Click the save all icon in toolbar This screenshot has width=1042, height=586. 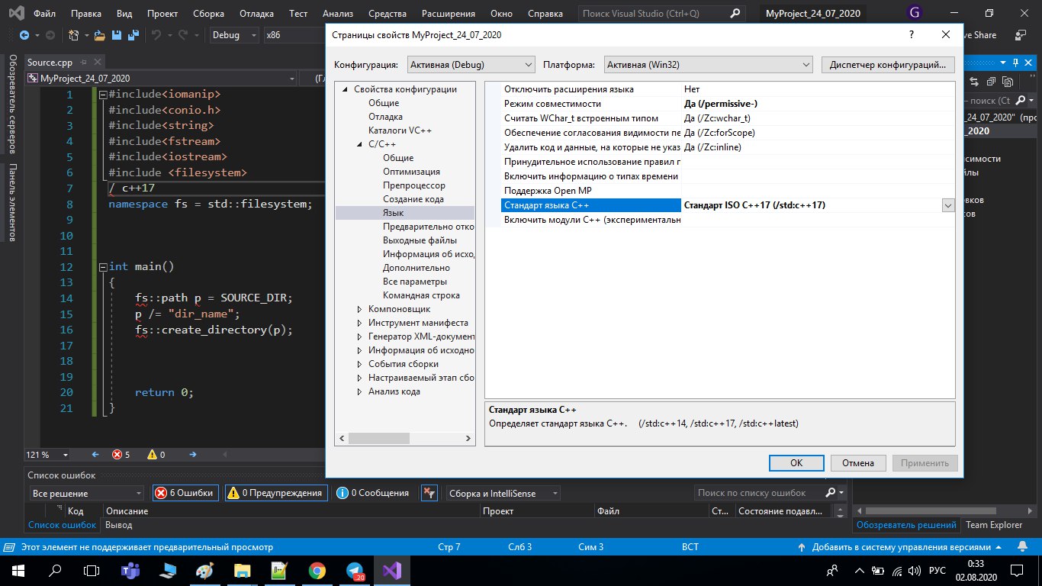[133, 35]
